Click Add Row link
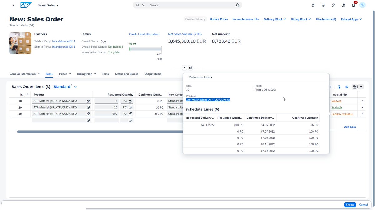Image resolution: width=375 pixels, height=210 pixels. pyautogui.click(x=350, y=127)
